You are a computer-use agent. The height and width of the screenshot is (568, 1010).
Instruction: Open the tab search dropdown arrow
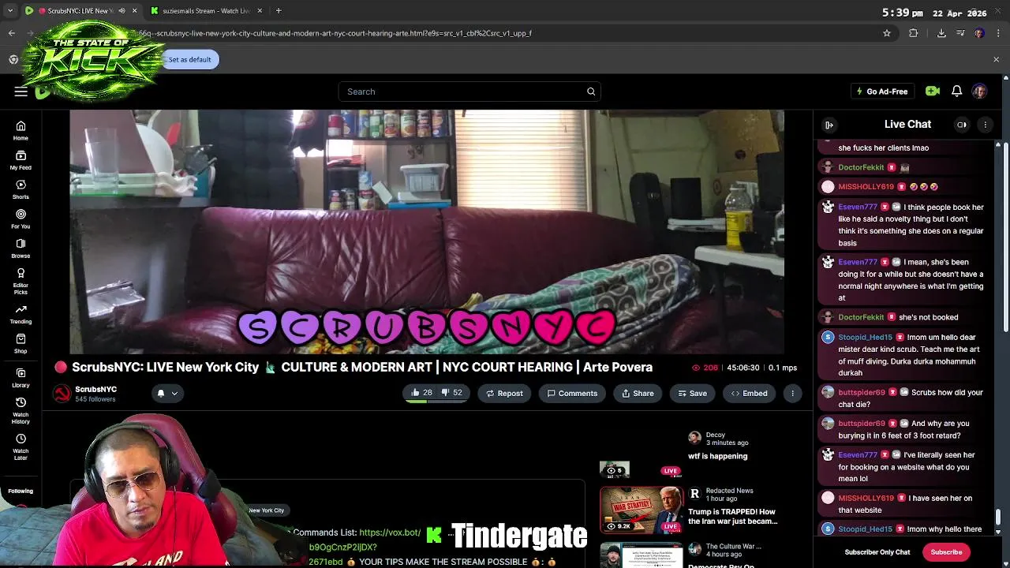pos(10,11)
